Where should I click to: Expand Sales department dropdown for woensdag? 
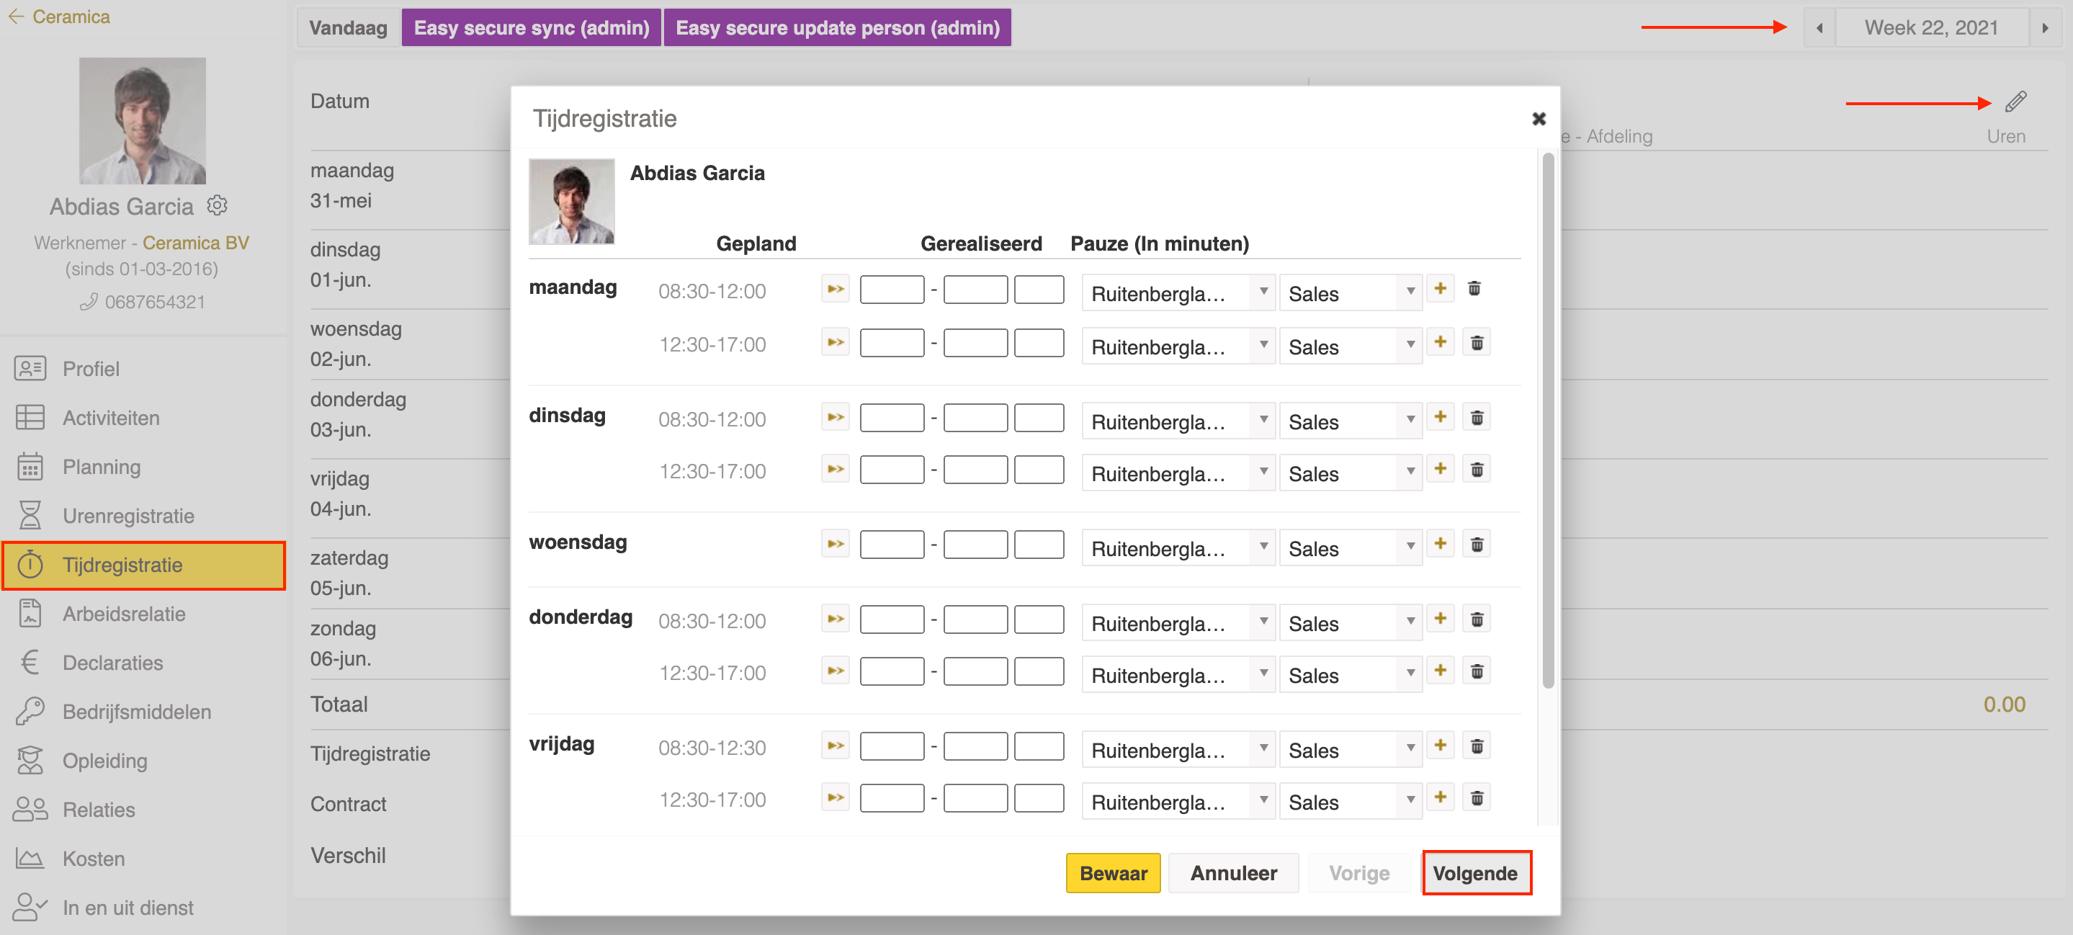(1351, 548)
